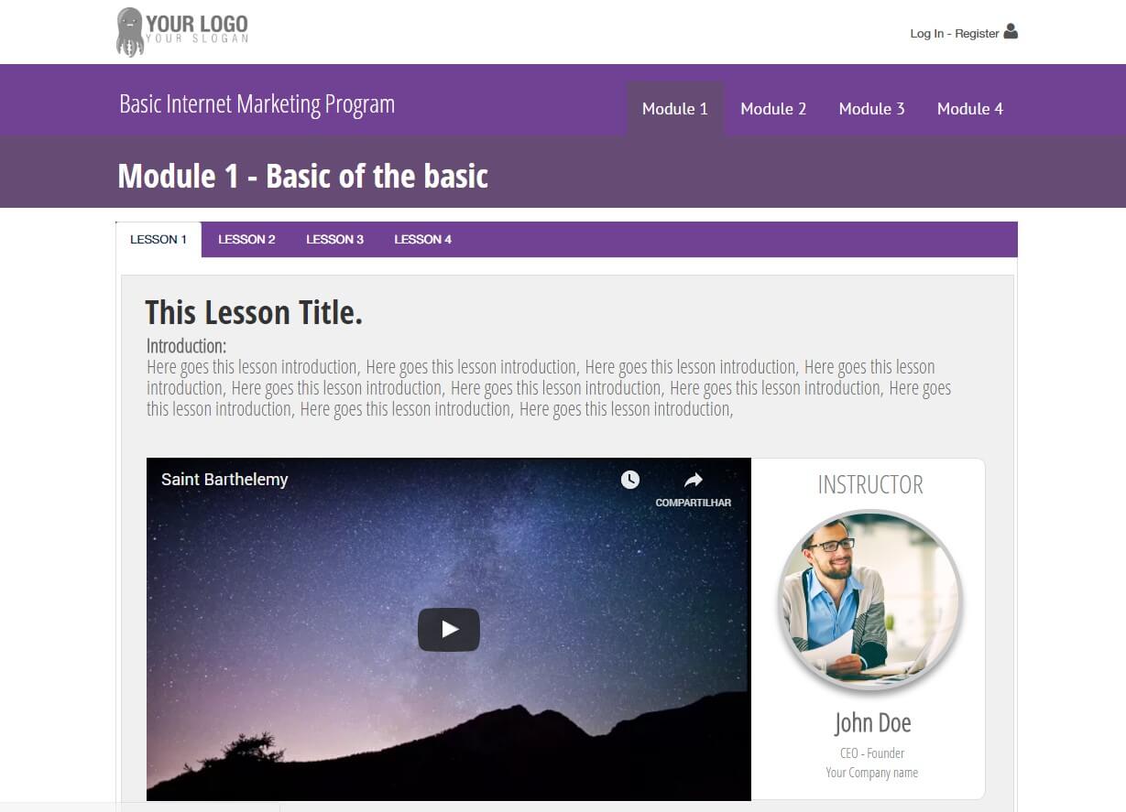The width and height of the screenshot is (1126, 812).
Task: Open the Lesson 3 tab
Action: [334, 240]
